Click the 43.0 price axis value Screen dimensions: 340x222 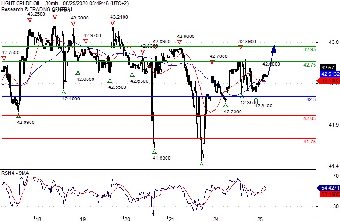pyautogui.click(x=334, y=42)
